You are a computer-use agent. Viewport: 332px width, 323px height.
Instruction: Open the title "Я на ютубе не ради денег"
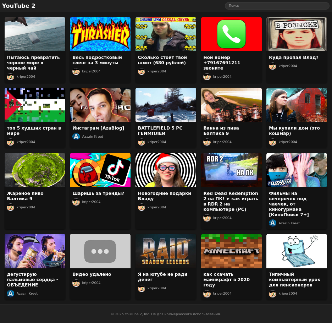coord(162,277)
